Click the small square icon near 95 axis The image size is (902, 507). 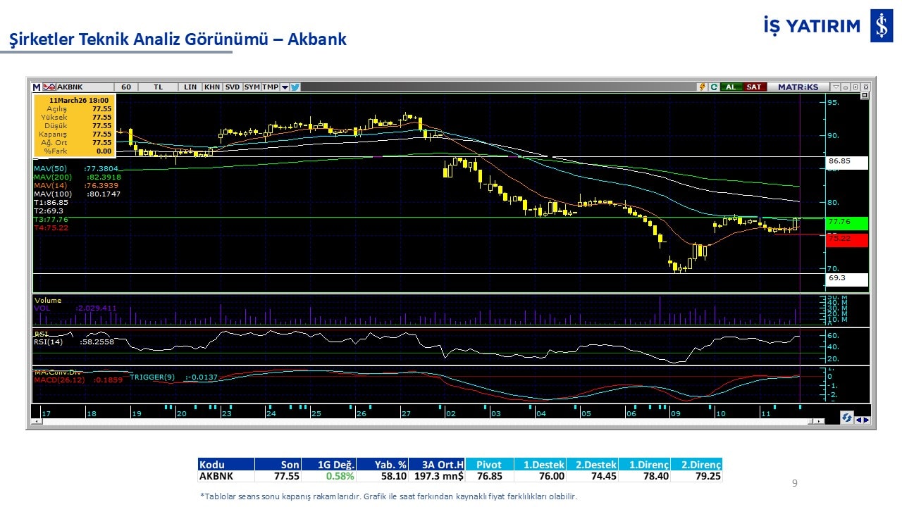click(x=865, y=96)
